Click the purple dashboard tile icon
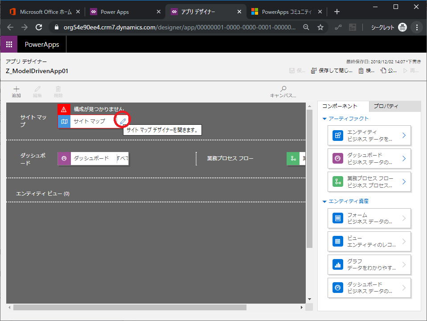Viewport: 427px width, 321px height. pos(64,158)
